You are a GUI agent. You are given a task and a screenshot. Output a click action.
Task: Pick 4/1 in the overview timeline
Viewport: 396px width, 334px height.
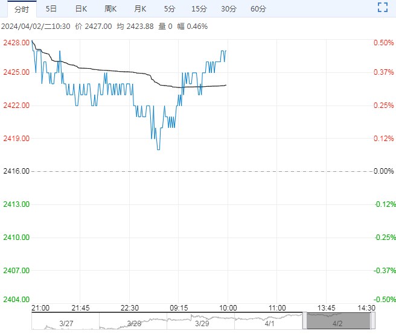click(x=269, y=324)
